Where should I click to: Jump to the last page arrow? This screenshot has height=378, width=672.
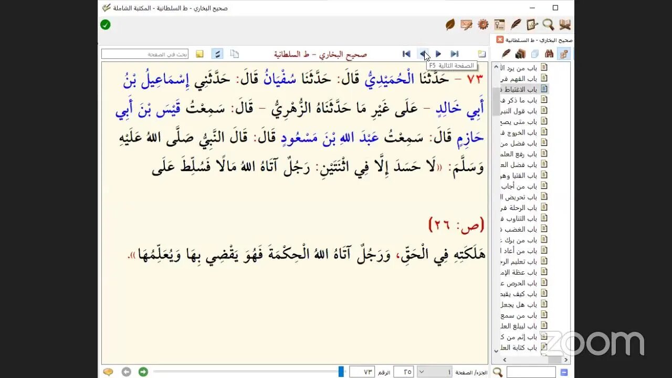tap(455, 54)
